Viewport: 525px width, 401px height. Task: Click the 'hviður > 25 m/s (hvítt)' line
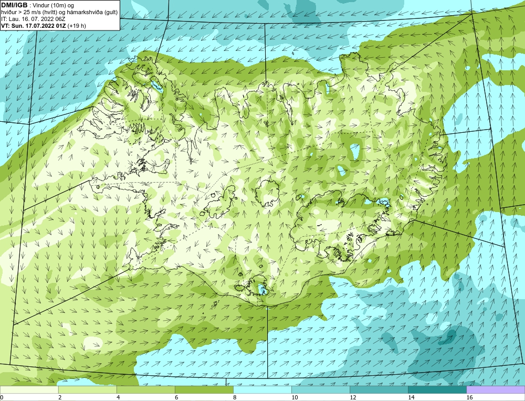pyautogui.click(x=29, y=12)
